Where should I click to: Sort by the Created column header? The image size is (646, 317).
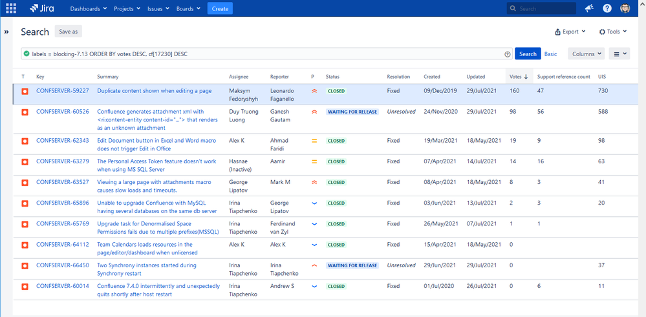[432, 76]
